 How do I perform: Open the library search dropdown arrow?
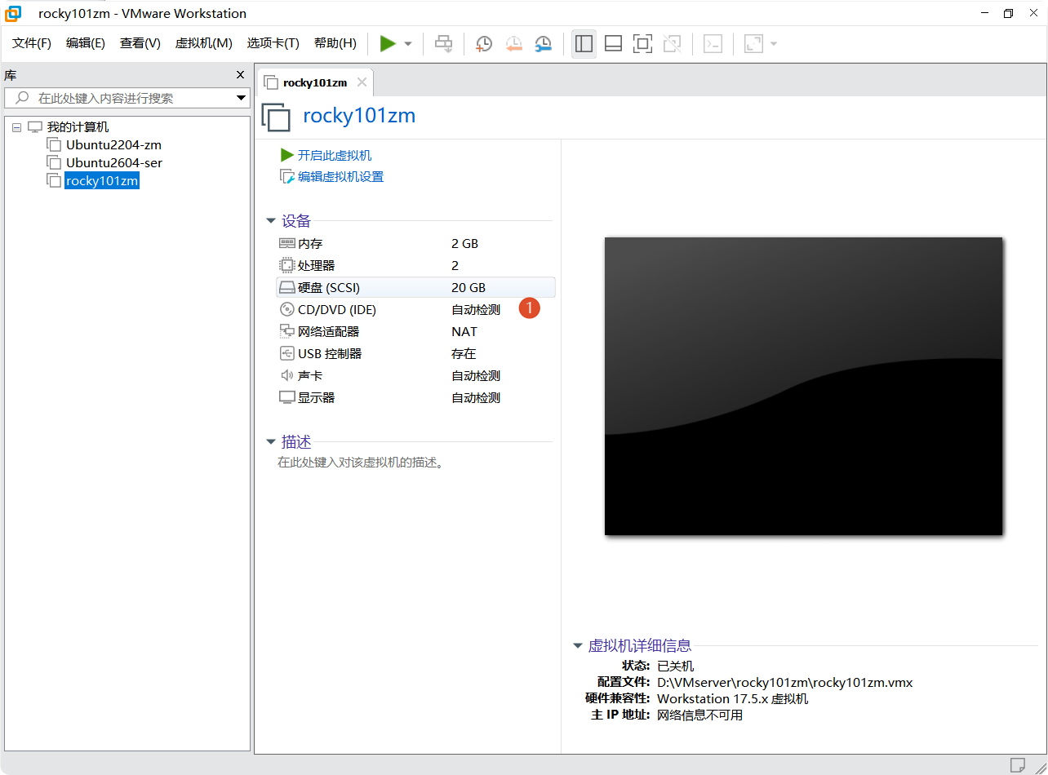click(x=241, y=98)
